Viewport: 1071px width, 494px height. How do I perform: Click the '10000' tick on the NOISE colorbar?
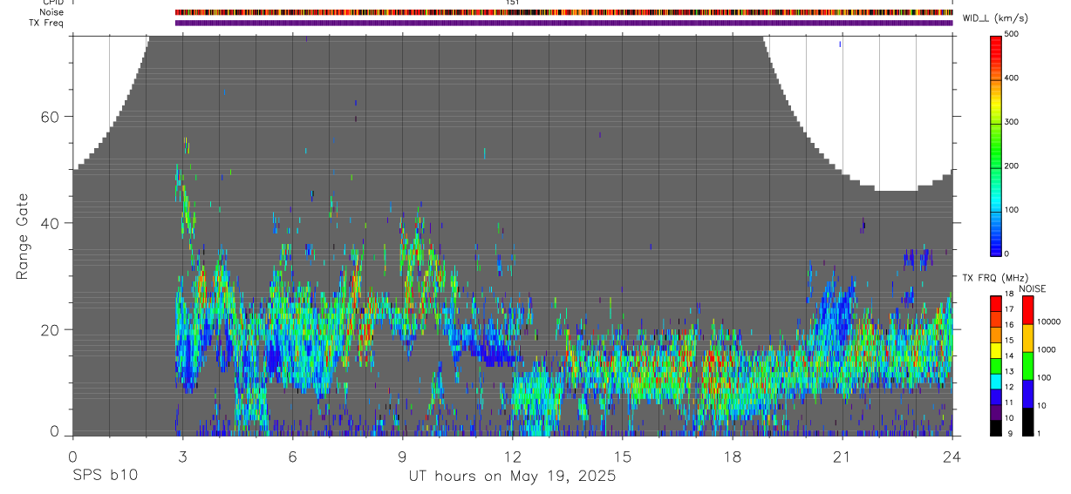pos(1048,321)
